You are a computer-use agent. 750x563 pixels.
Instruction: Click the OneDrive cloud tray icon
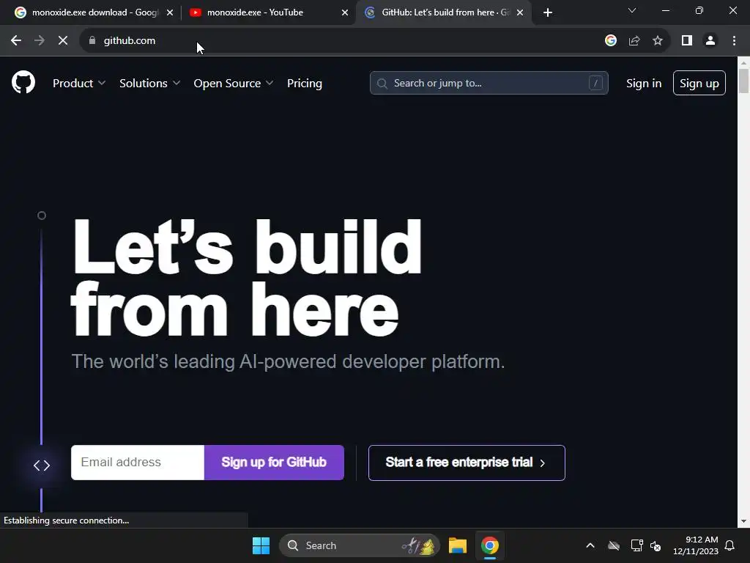click(x=614, y=545)
